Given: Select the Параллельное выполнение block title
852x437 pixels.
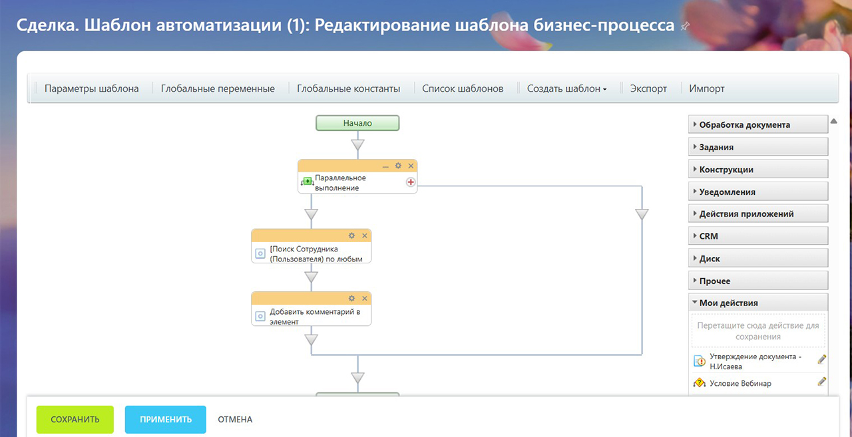Looking at the screenshot, I should click(x=340, y=183).
